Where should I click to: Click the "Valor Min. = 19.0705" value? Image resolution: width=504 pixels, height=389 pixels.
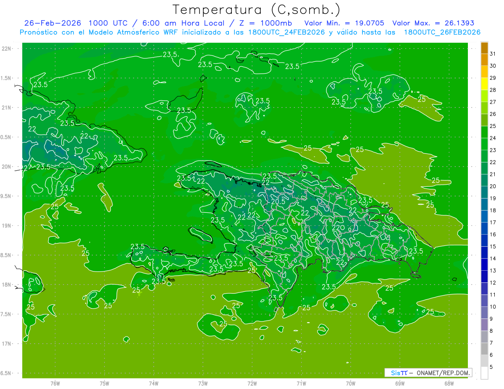tap(344, 23)
